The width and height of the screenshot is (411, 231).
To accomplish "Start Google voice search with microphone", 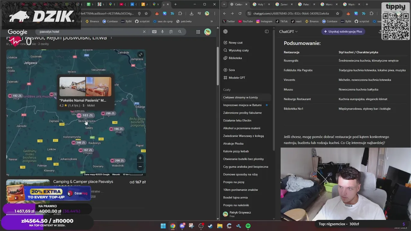I will pyautogui.click(x=162, y=32).
